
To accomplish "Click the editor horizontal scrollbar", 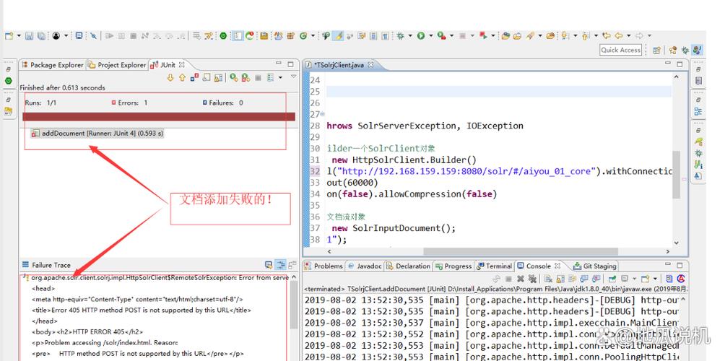I will pos(521,252).
